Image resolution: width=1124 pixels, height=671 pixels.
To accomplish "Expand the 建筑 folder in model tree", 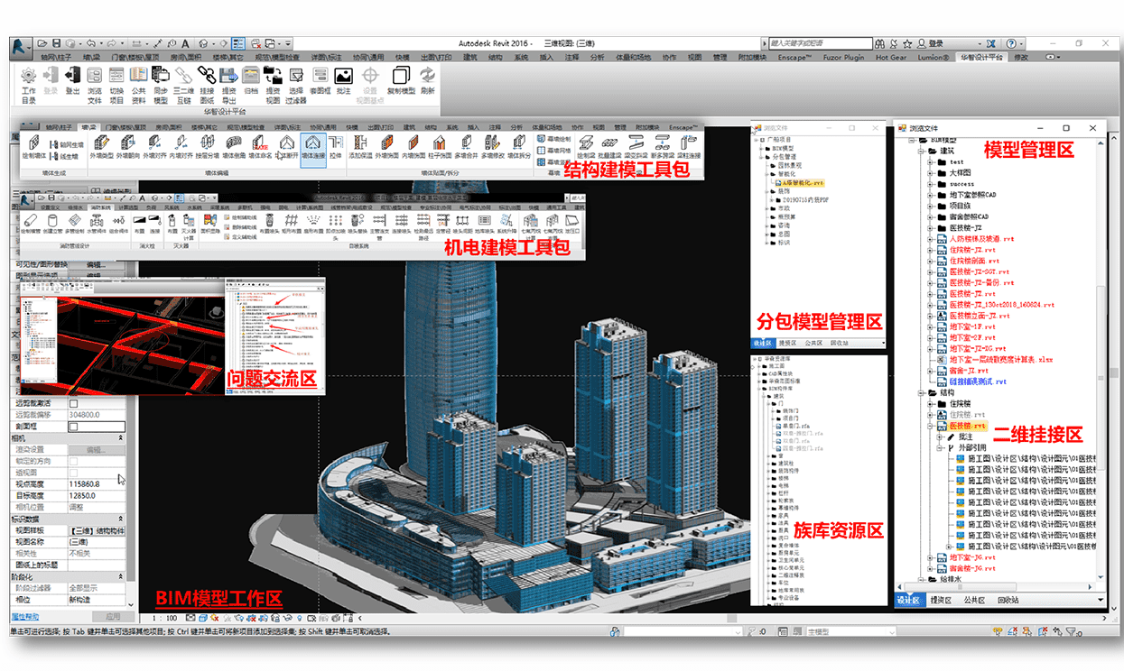I will pyautogui.click(x=921, y=152).
